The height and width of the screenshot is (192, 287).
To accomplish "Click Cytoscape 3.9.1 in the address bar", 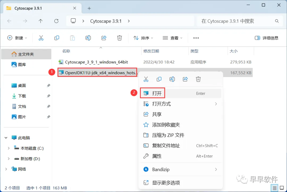I will coord(106,21).
